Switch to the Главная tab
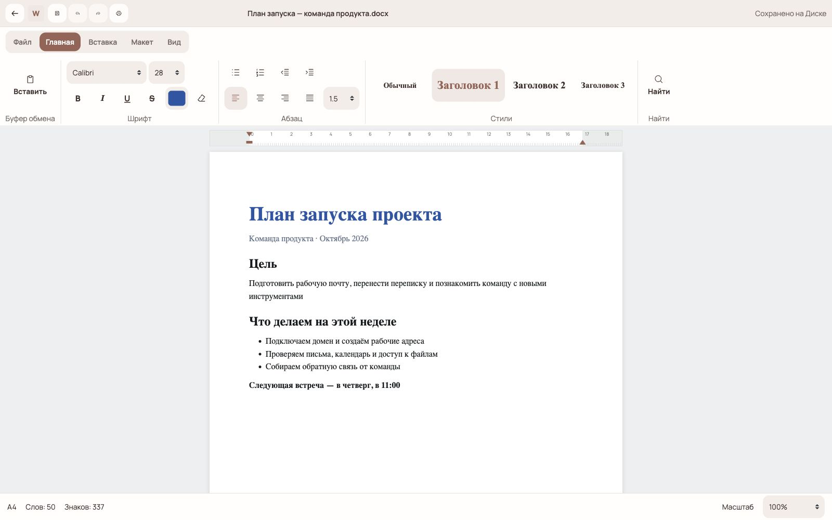Viewport: 832px width, 520px height. pyautogui.click(x=60, y=42)
